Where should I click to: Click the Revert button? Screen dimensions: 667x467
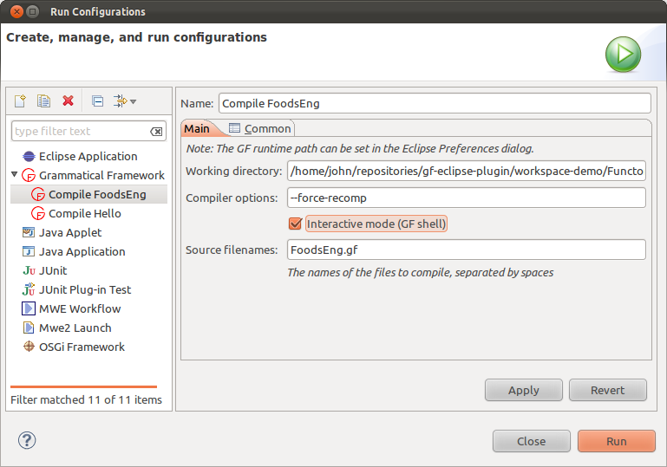607,390
